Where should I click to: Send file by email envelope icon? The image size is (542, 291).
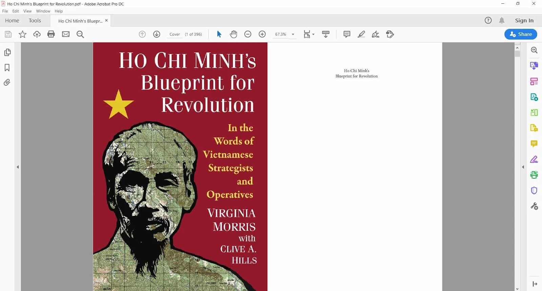click(x=66, y=34)
